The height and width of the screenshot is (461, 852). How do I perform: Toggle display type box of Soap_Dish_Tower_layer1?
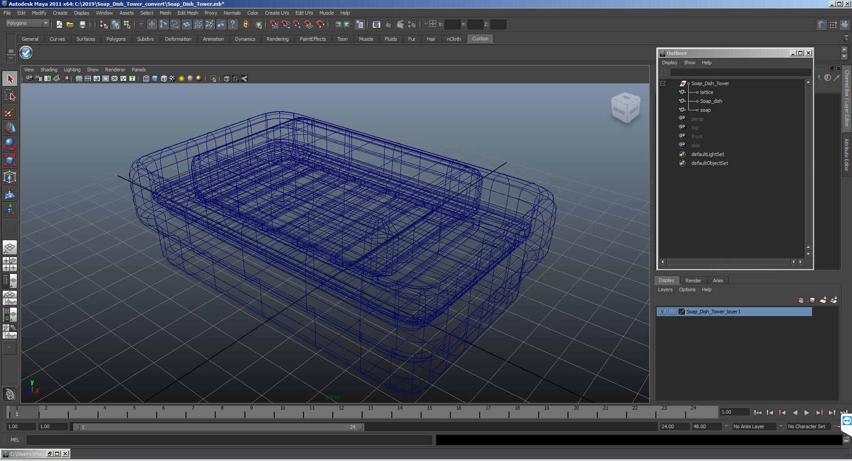click(x=673, y=312)
